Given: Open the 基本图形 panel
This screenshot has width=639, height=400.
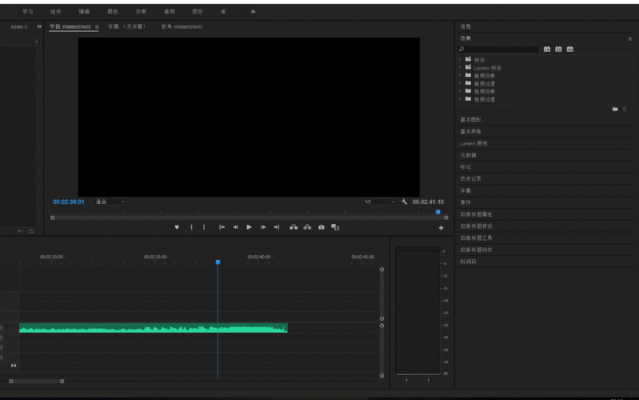Looking at the screenshot, I should (x=471, y=120).
